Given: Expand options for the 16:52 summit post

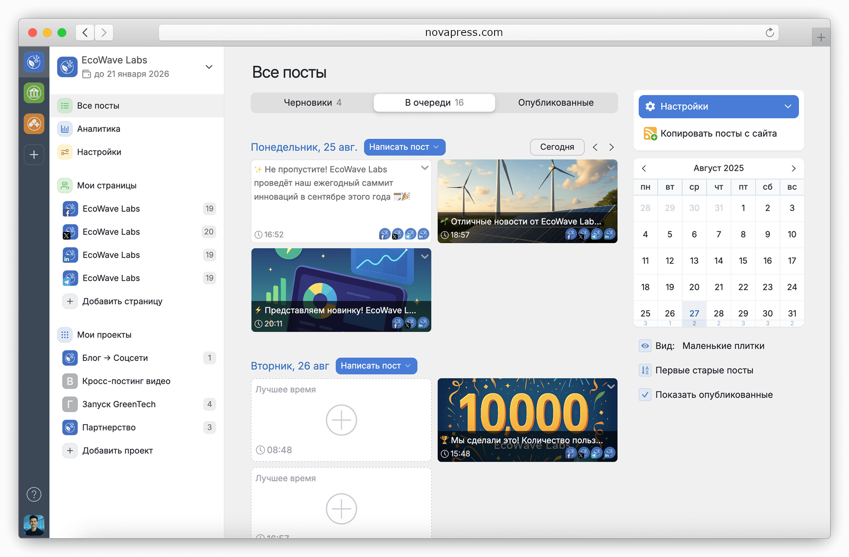Looking at the screenshot, I should 424,168.
